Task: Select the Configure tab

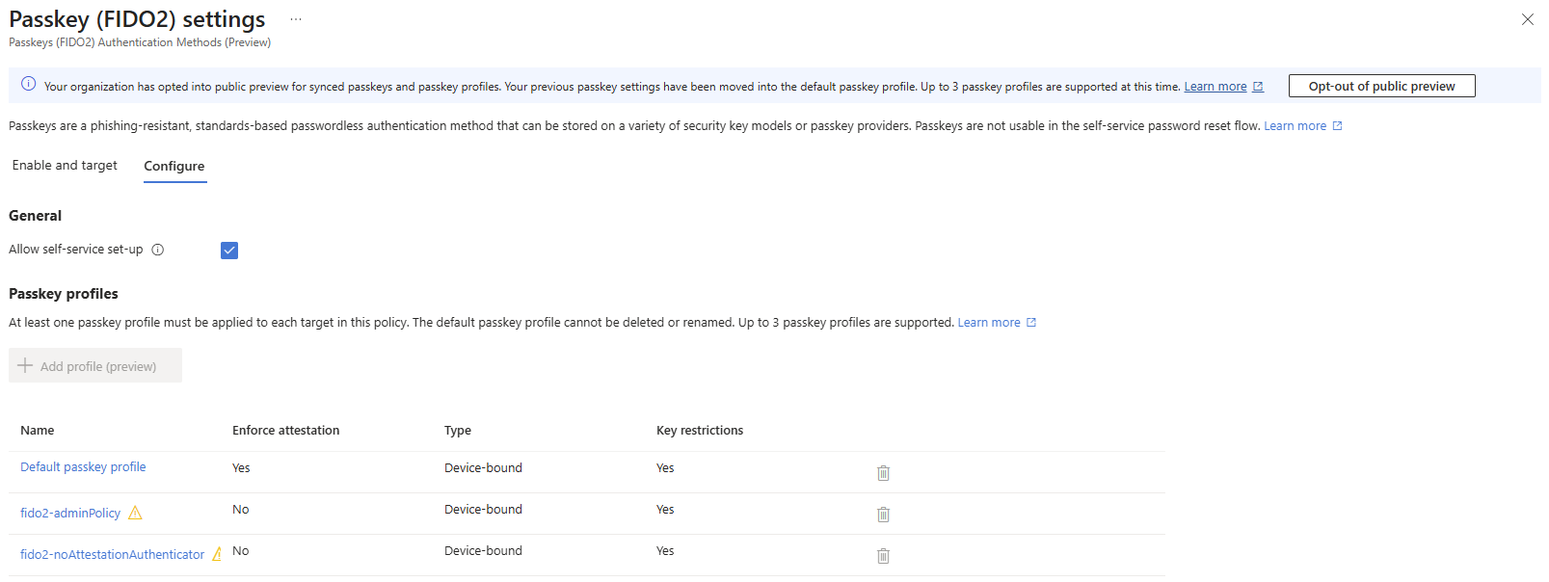Action: 174,166
